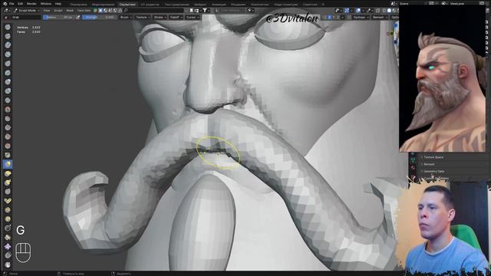Open the Edit menu
Image resolution: width=491 pixels, height=276 pixels.
click(x=21, y=4)
